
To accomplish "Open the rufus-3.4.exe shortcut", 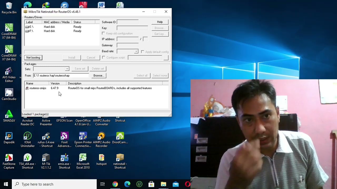I will 46,140.
